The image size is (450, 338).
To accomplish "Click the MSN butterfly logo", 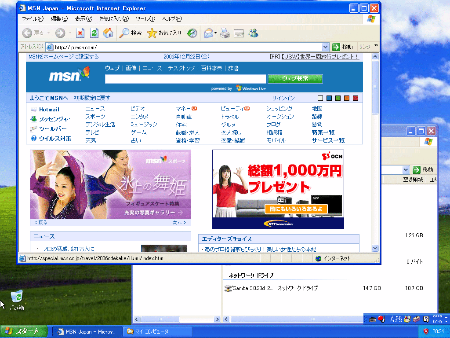I will tap(69, 74).
